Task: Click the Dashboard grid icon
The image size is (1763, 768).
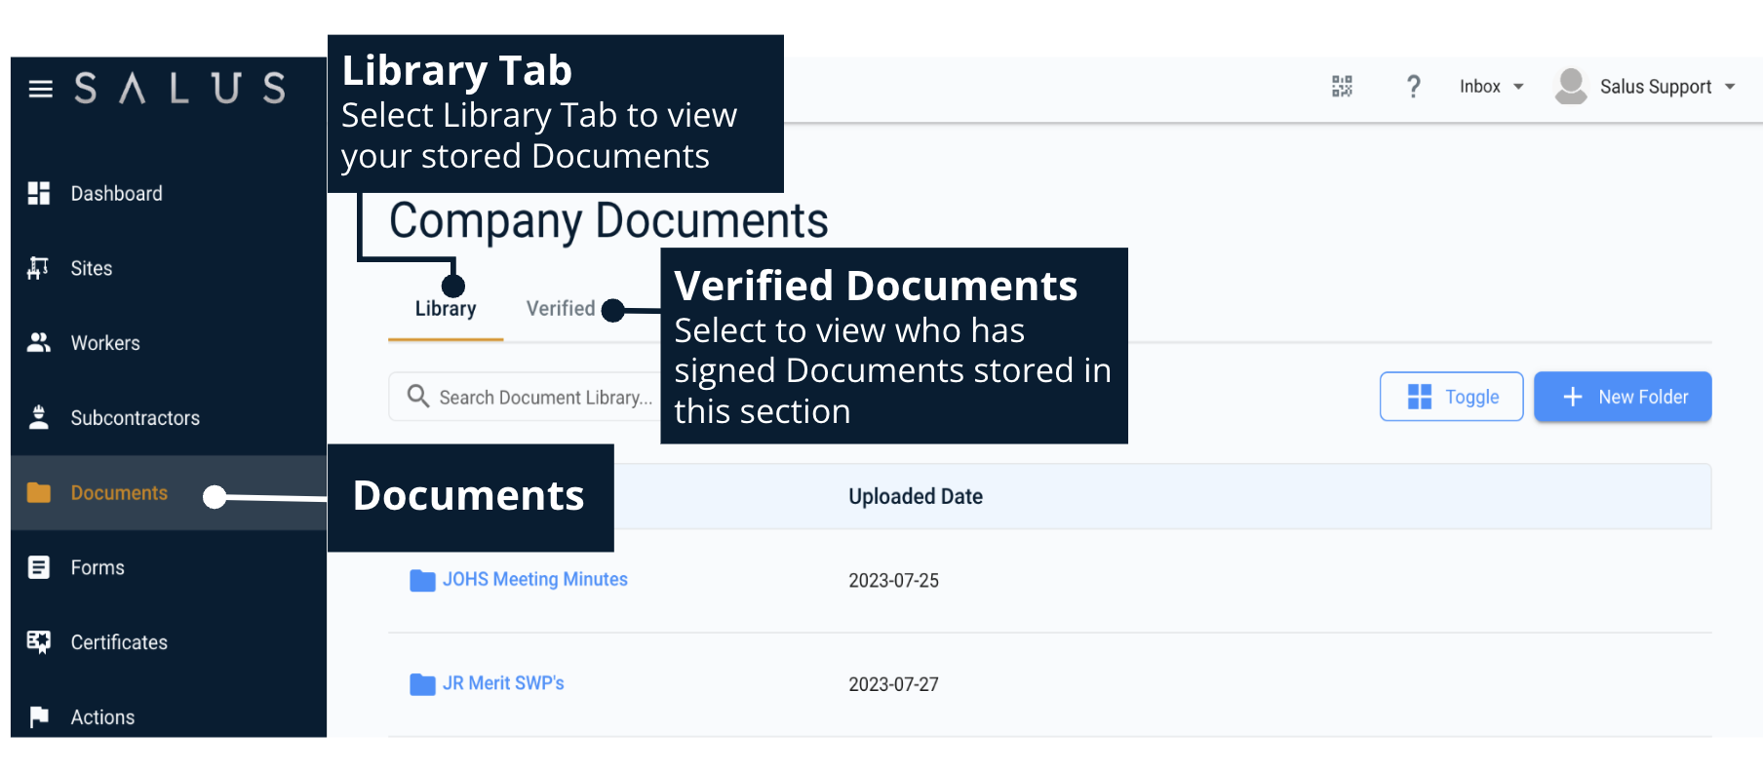Action: [x=39, y=193]
